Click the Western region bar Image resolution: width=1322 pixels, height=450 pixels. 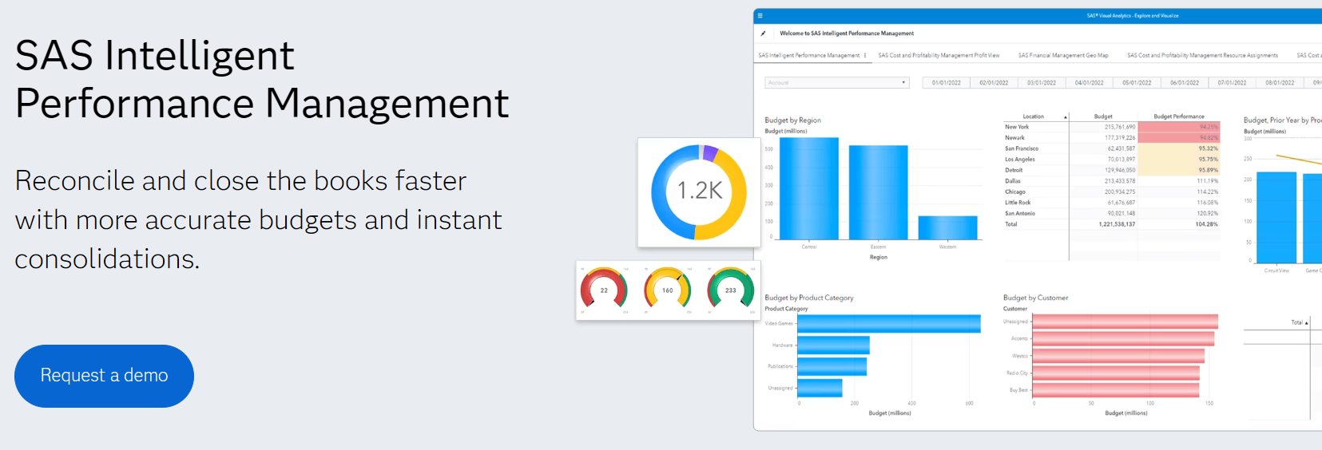click(x=947, y=227)
